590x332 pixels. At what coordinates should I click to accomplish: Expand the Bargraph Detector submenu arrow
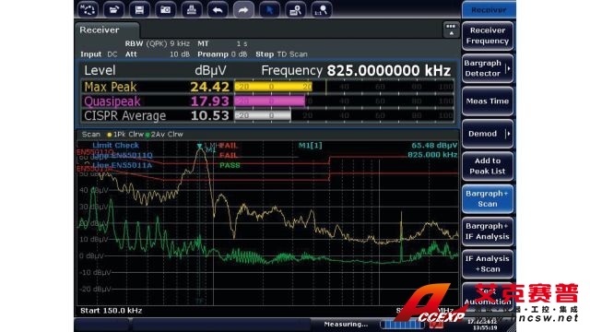[508, 68]
